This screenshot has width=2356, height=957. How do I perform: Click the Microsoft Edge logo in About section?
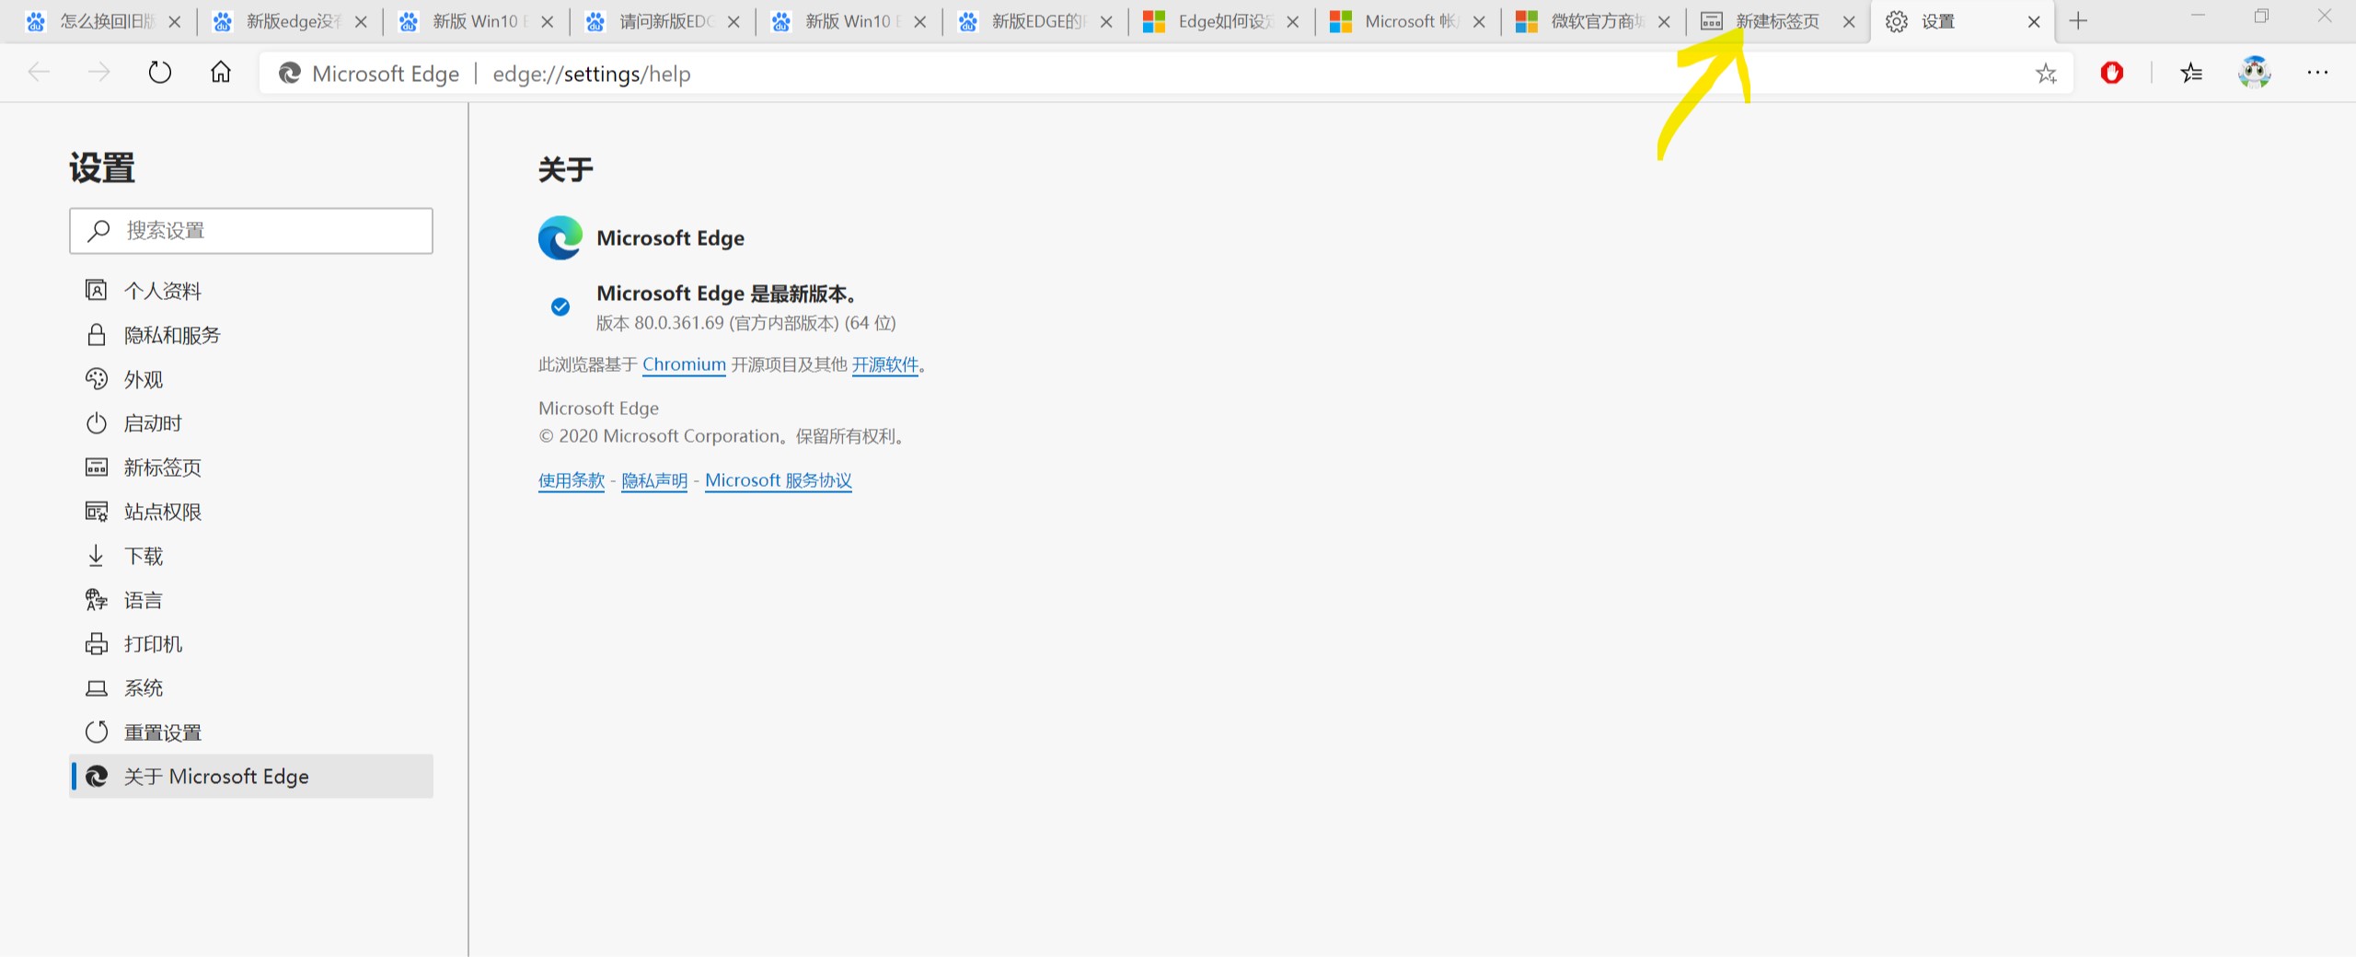pyautogui.click(x=560, y=238)
